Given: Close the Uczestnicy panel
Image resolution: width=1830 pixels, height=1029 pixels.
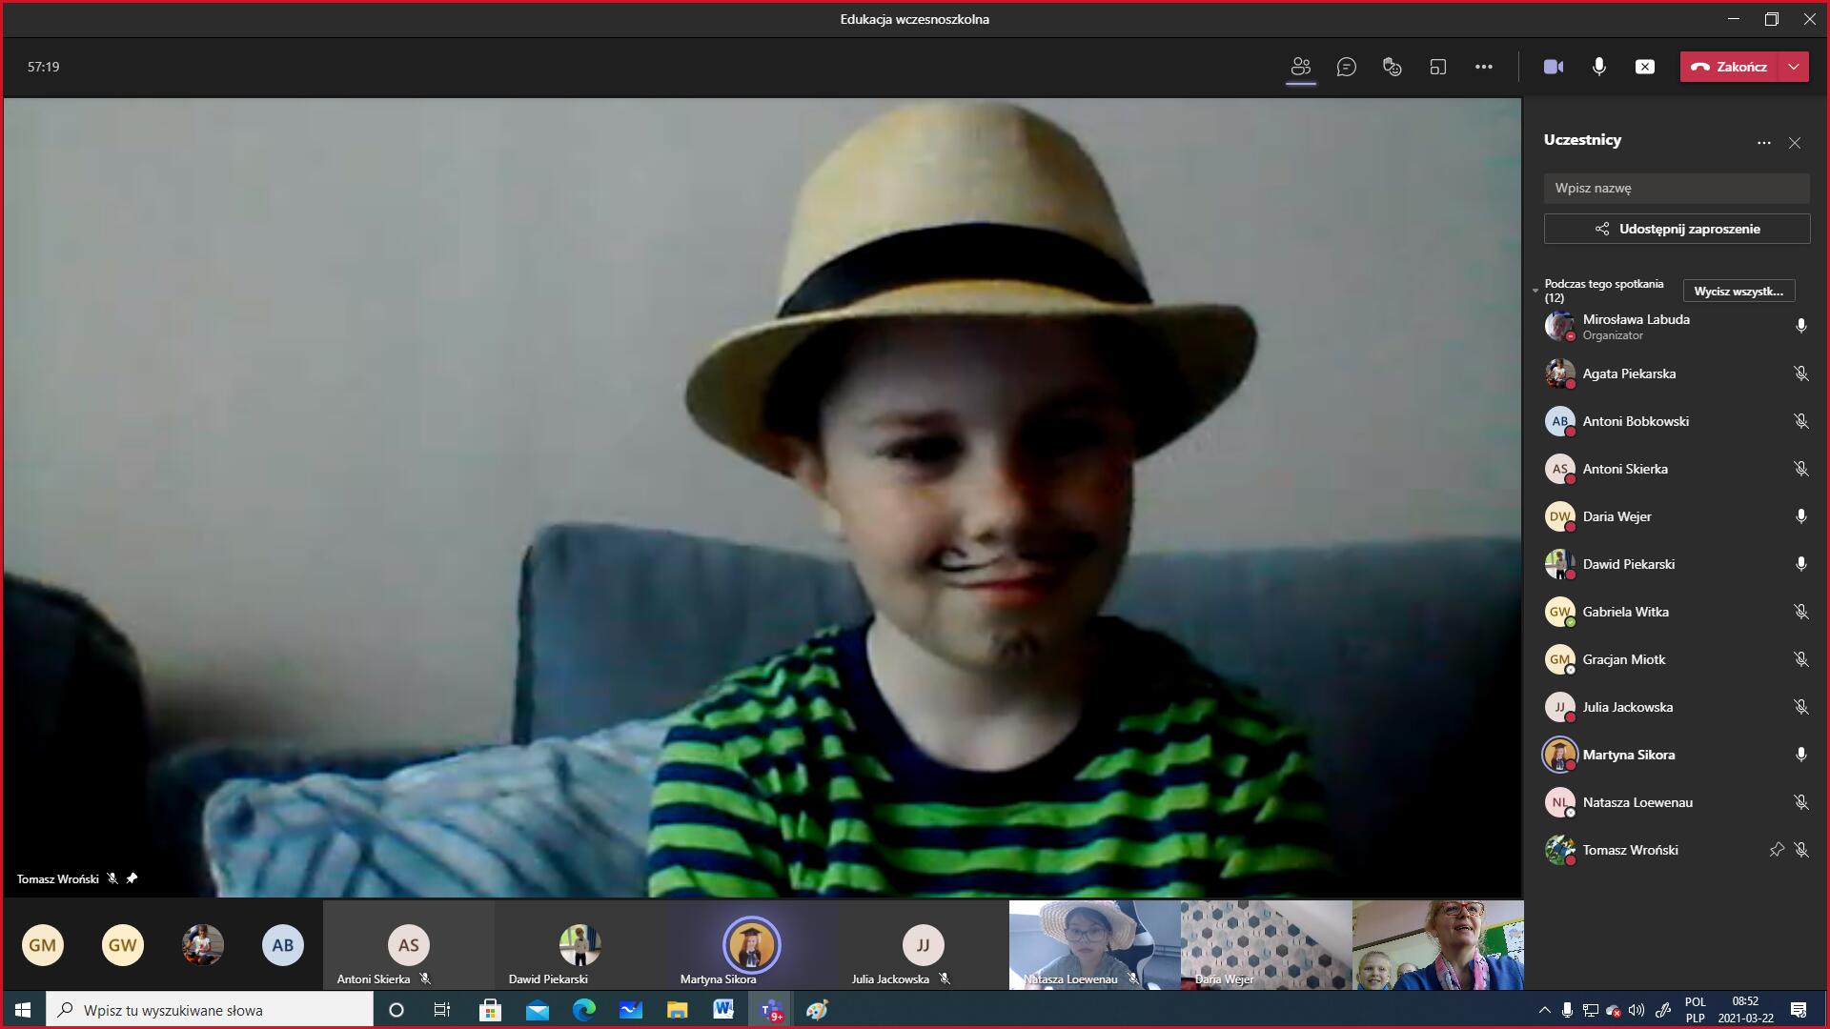Looking at the screenshot, I should point(1795,143).
